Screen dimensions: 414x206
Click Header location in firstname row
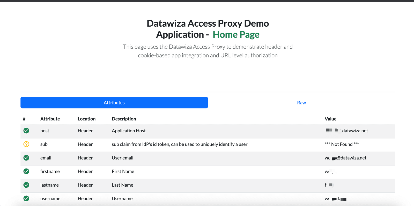85,171
